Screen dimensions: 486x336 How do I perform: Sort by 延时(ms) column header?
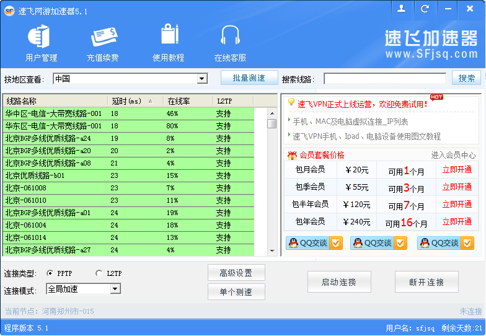(x=135, y=101)
